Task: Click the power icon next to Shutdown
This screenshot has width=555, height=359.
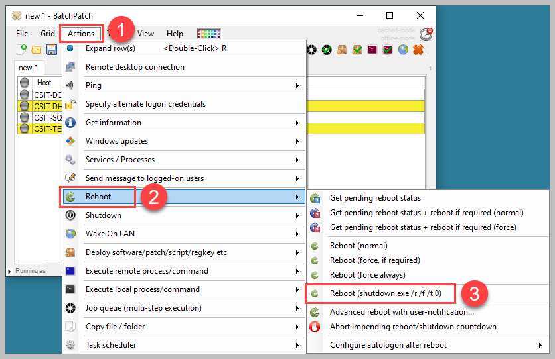Action: coord(70,215)
